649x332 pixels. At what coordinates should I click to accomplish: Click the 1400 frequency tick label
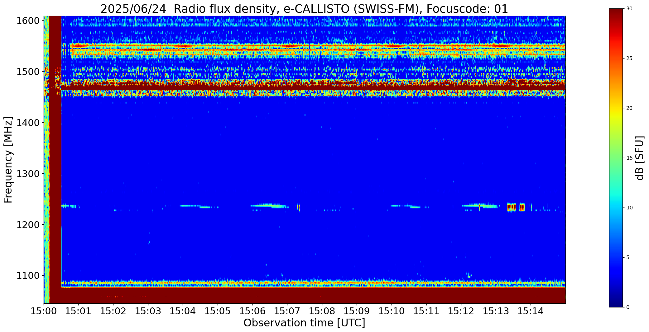[x=28, y=123]
